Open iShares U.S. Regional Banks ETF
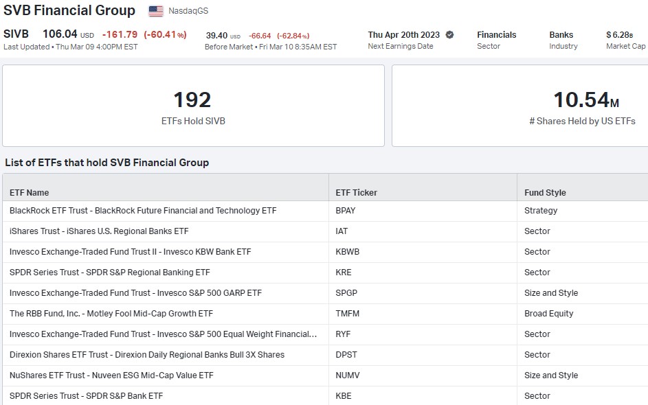This screenshot has width=648, height=405. pyautogui.click(x=99, y=231)
